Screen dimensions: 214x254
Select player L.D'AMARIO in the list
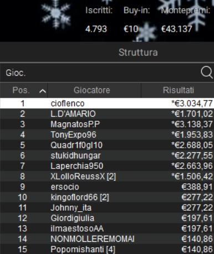(107, 113)
